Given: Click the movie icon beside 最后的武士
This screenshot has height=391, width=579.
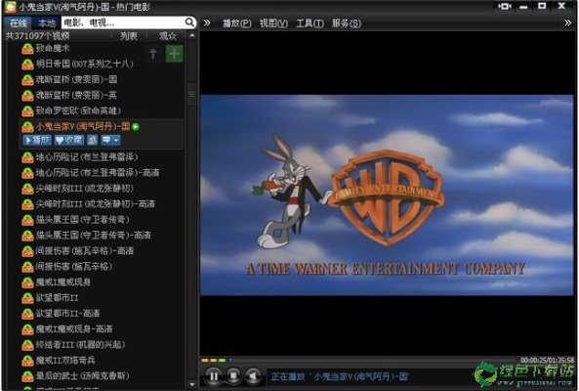Looking at the screenshot, I should pos(27,376).
